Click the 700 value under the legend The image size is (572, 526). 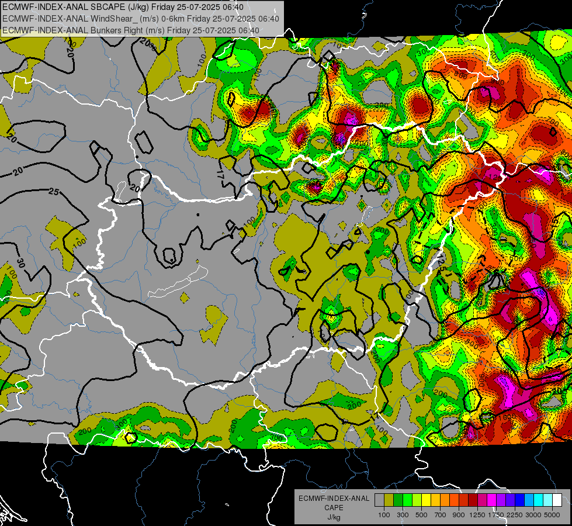click(441, 515)
